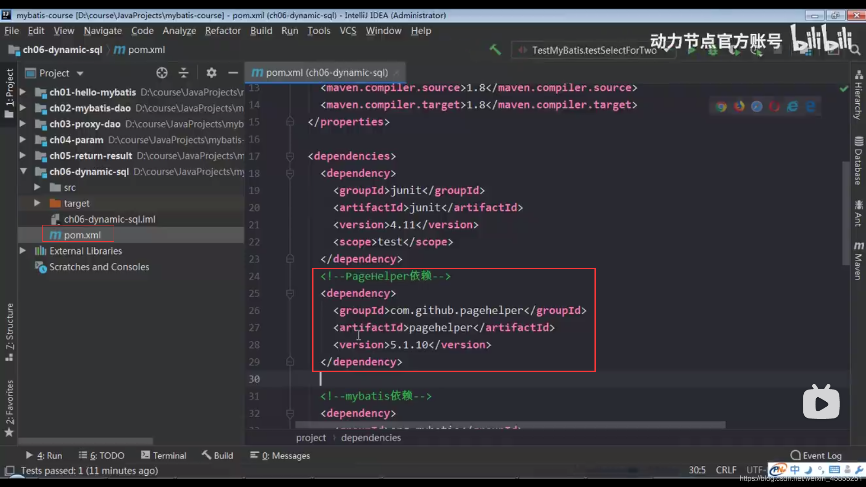Click the 30:5 caret position indicator
The height and width of the screenshot is (487, 866).
[697, 470]
